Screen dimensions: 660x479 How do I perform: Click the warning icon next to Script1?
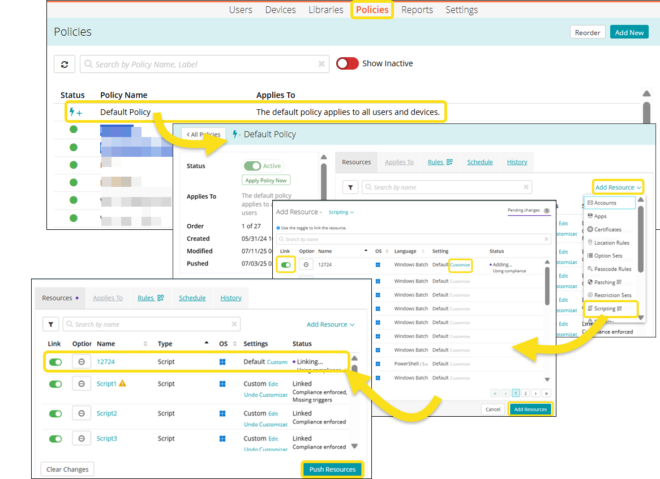coord(122,383)
